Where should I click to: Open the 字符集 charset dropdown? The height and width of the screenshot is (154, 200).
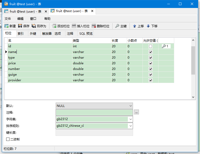click(130, 119)
